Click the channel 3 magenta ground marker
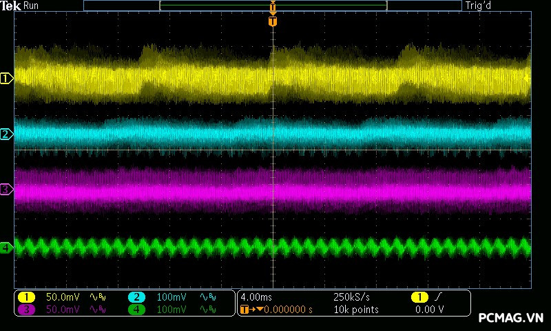Screen dimensions: 551x331 click(x=6, y=189)
